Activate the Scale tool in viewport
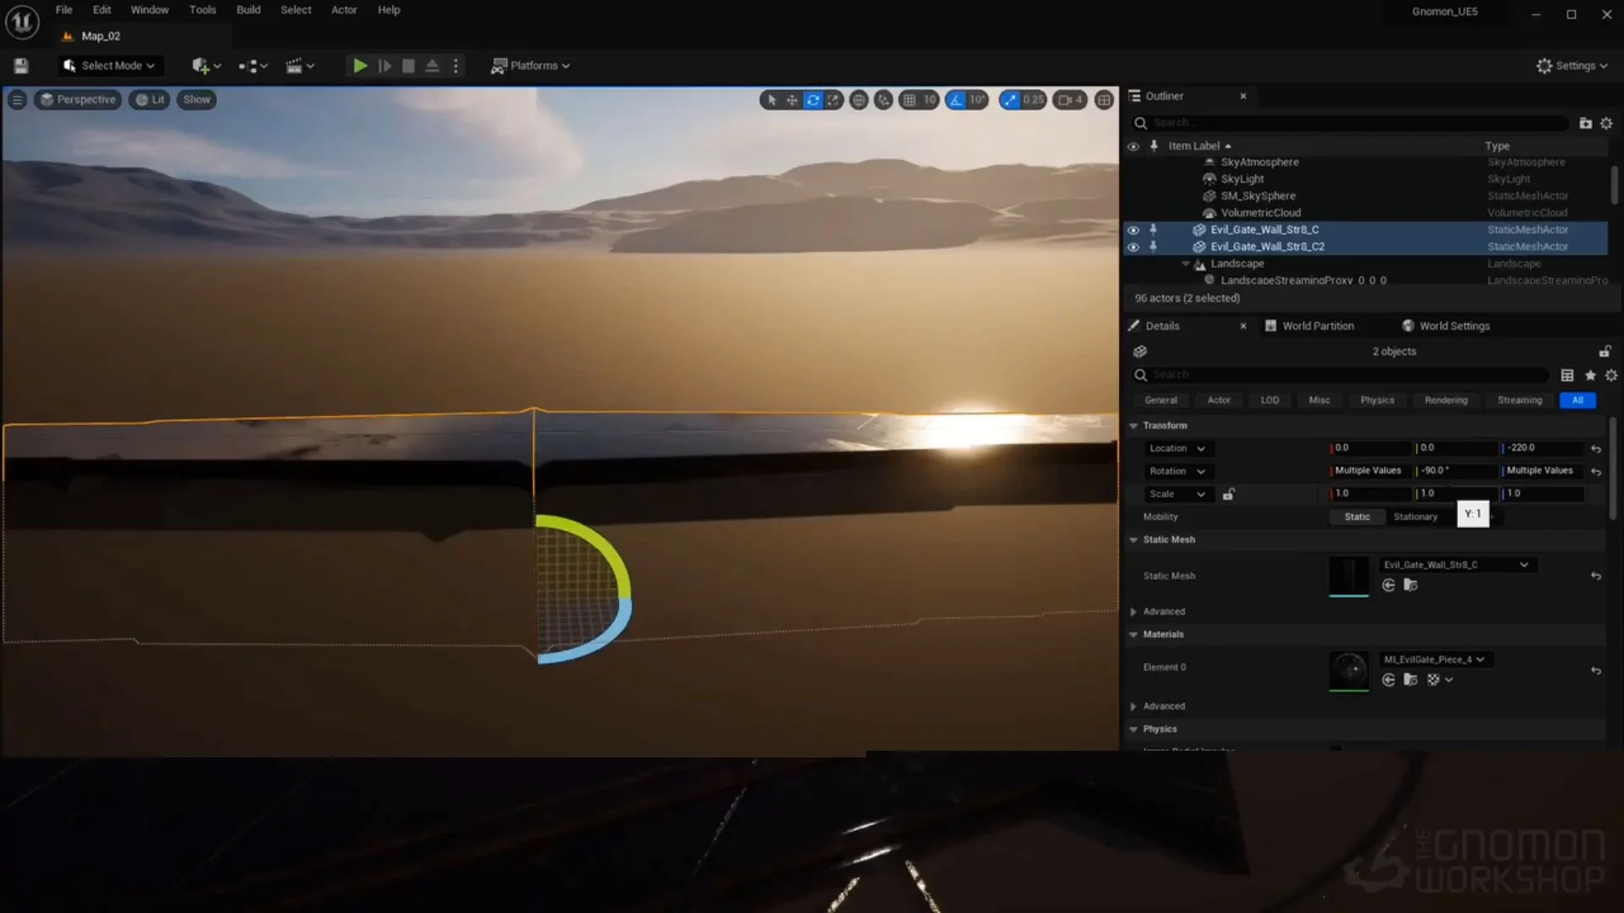The width and height of the screenshot is (1624, 913). [x=833, y=100]
